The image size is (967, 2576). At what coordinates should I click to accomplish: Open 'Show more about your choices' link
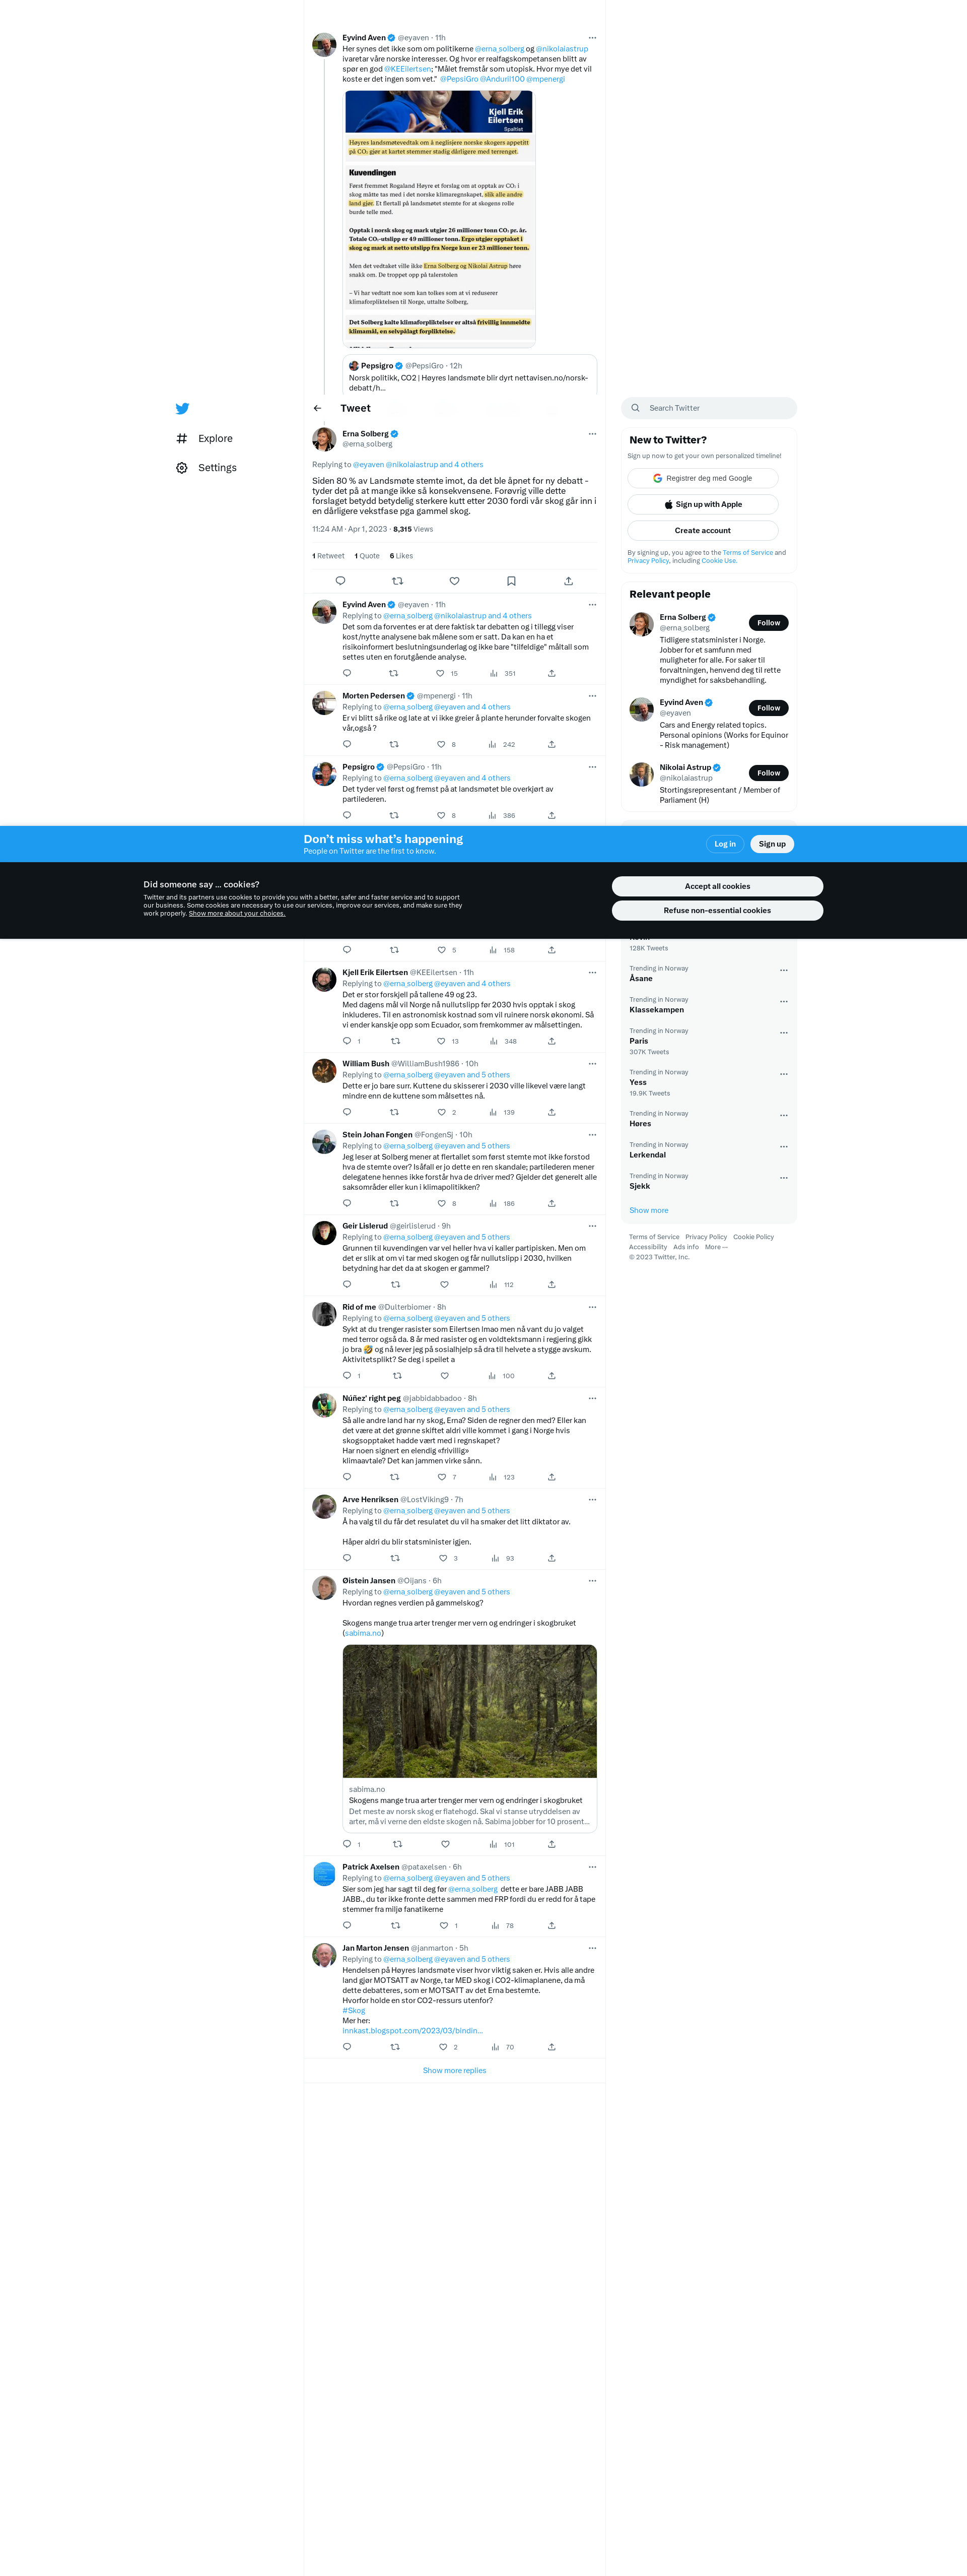tap(237, 913)
